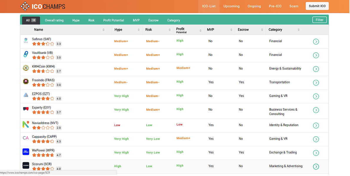Open KWHCoin row arrow icon
This screenshot has height=176, width=350.
tap(316, 69)
